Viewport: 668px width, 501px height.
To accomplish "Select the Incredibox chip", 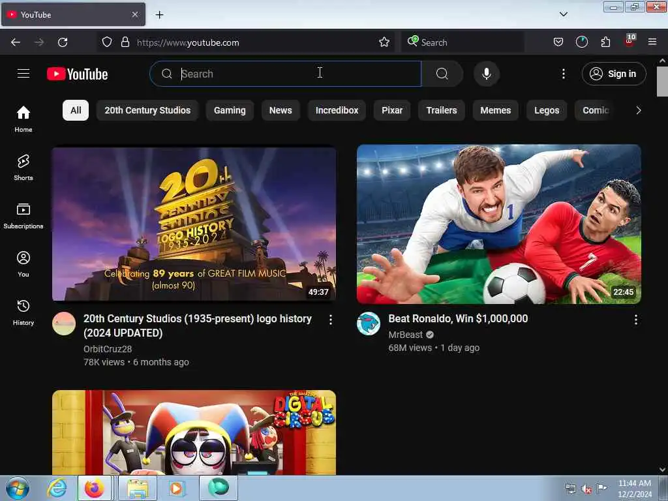I will click(337, 110).
